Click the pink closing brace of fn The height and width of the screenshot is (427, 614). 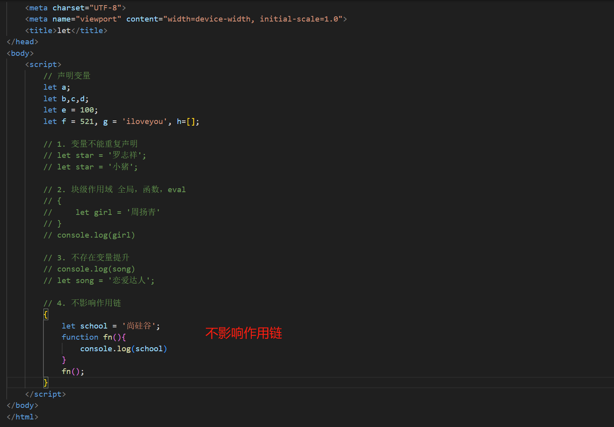(x=64, y=360)
